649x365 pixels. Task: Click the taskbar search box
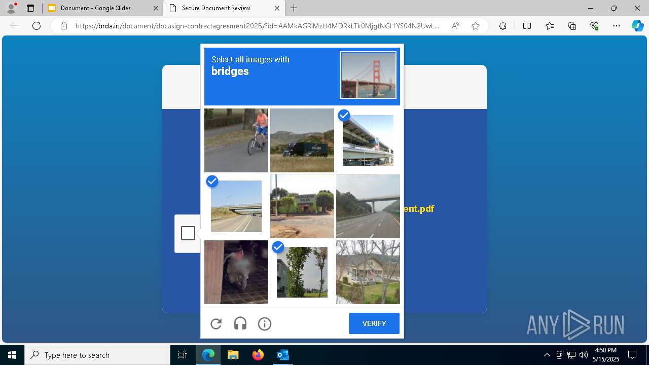click(97, 355)
